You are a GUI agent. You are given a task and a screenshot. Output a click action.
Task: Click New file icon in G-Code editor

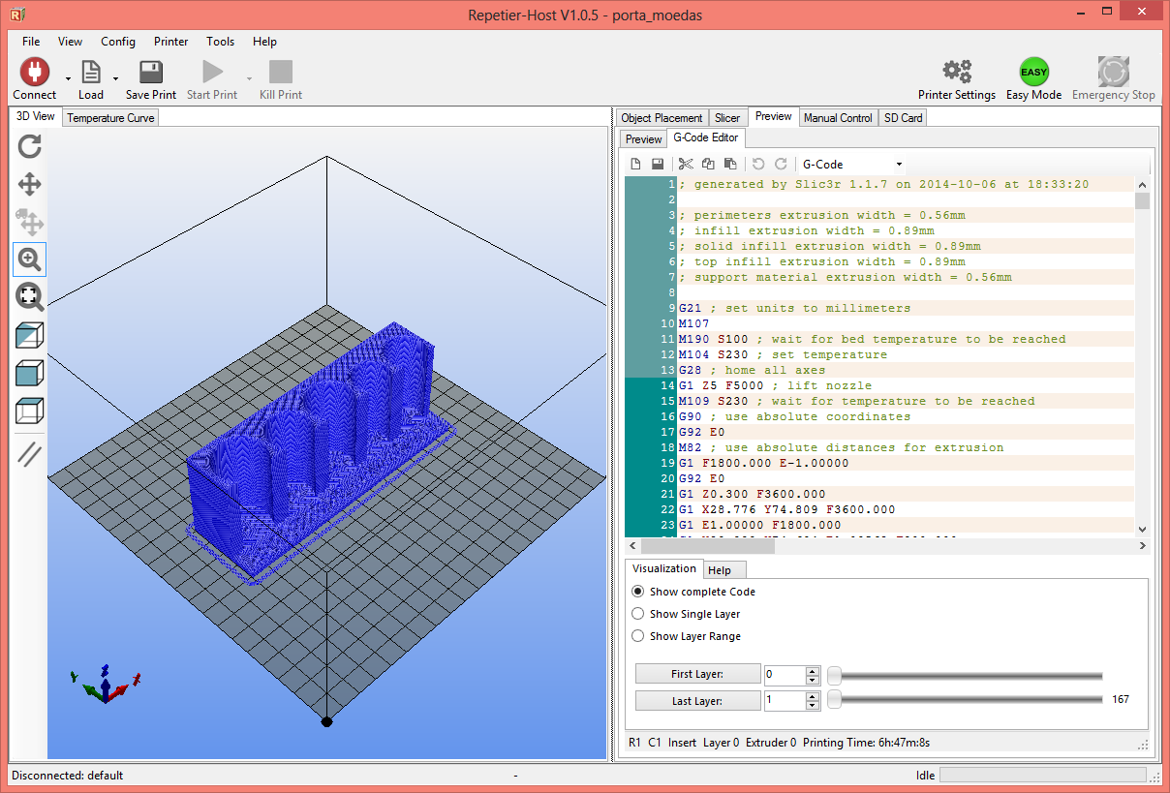coord(635,165)
